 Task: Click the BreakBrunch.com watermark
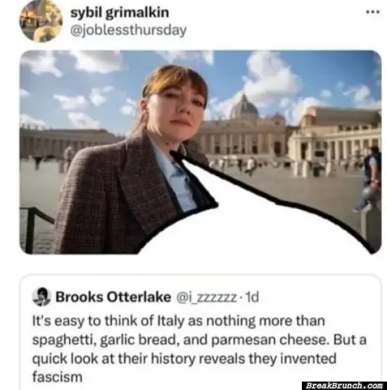(x=344, y=386)
